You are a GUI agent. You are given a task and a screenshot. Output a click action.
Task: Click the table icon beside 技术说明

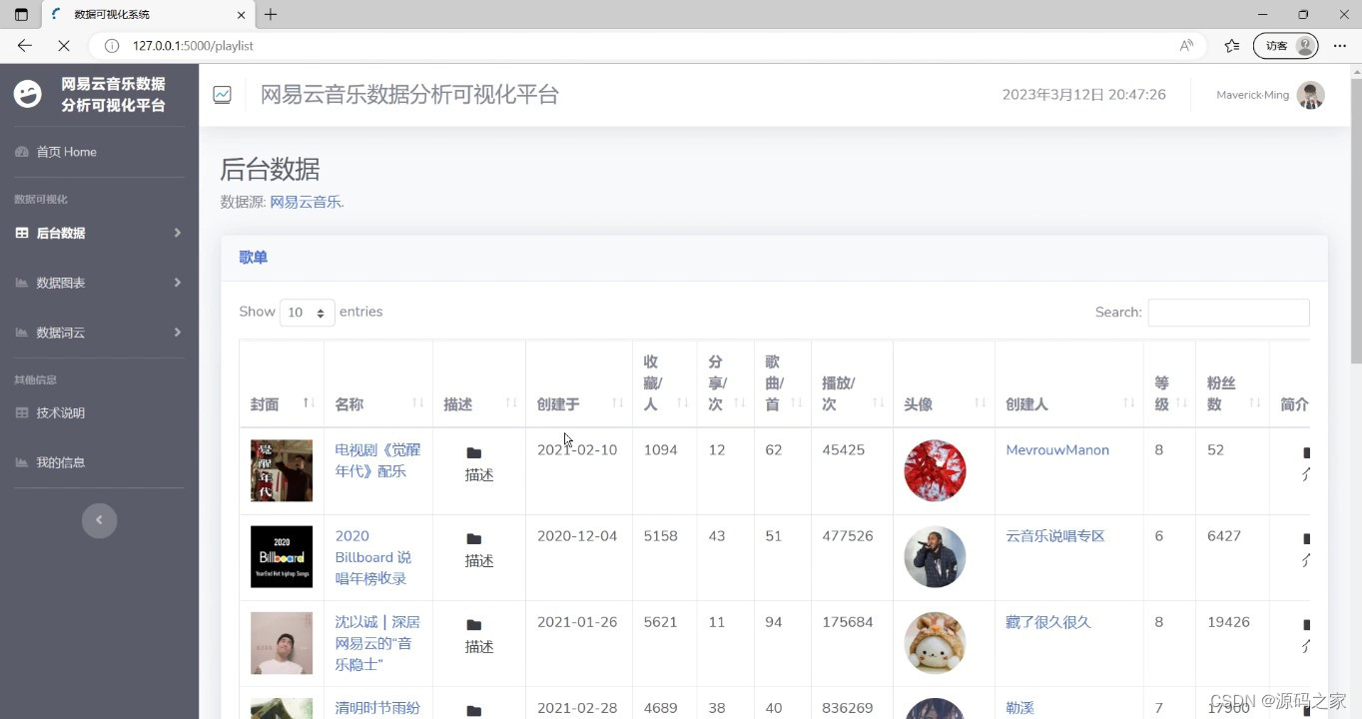pos(22,412)
